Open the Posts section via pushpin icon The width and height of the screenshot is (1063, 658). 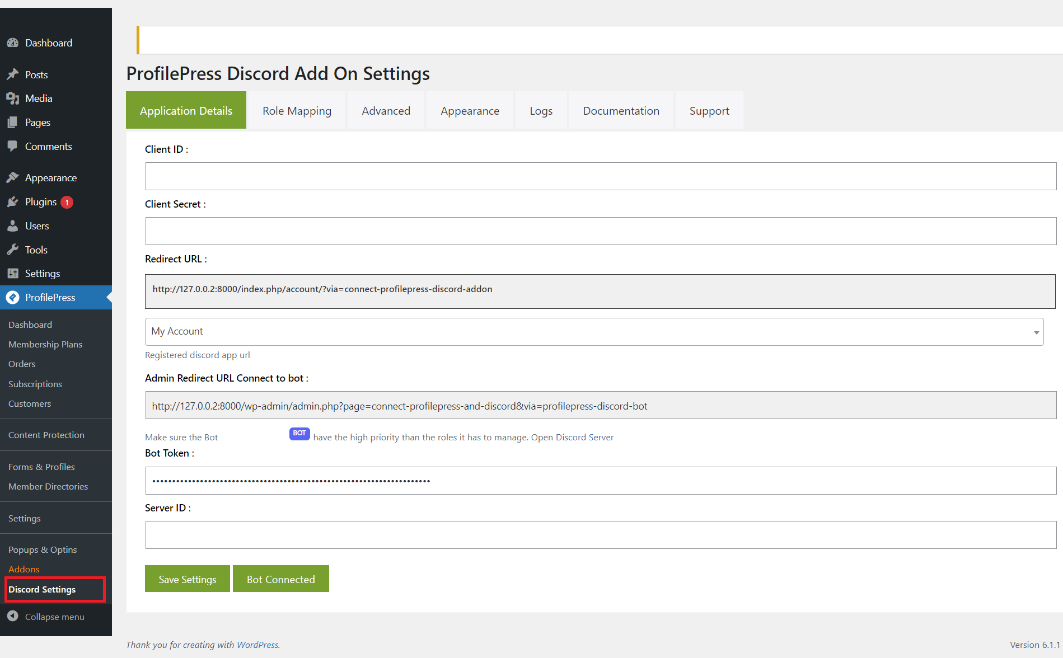click(x=13, y=74)
